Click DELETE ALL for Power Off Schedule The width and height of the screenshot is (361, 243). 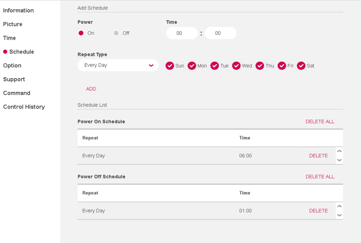click(320, 176)
